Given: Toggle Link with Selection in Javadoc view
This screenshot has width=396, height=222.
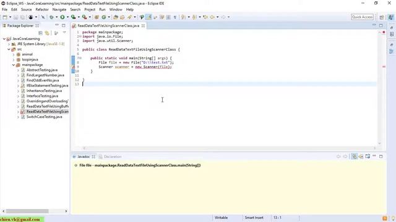Looking at the screenshot, I should click(355, 156).
